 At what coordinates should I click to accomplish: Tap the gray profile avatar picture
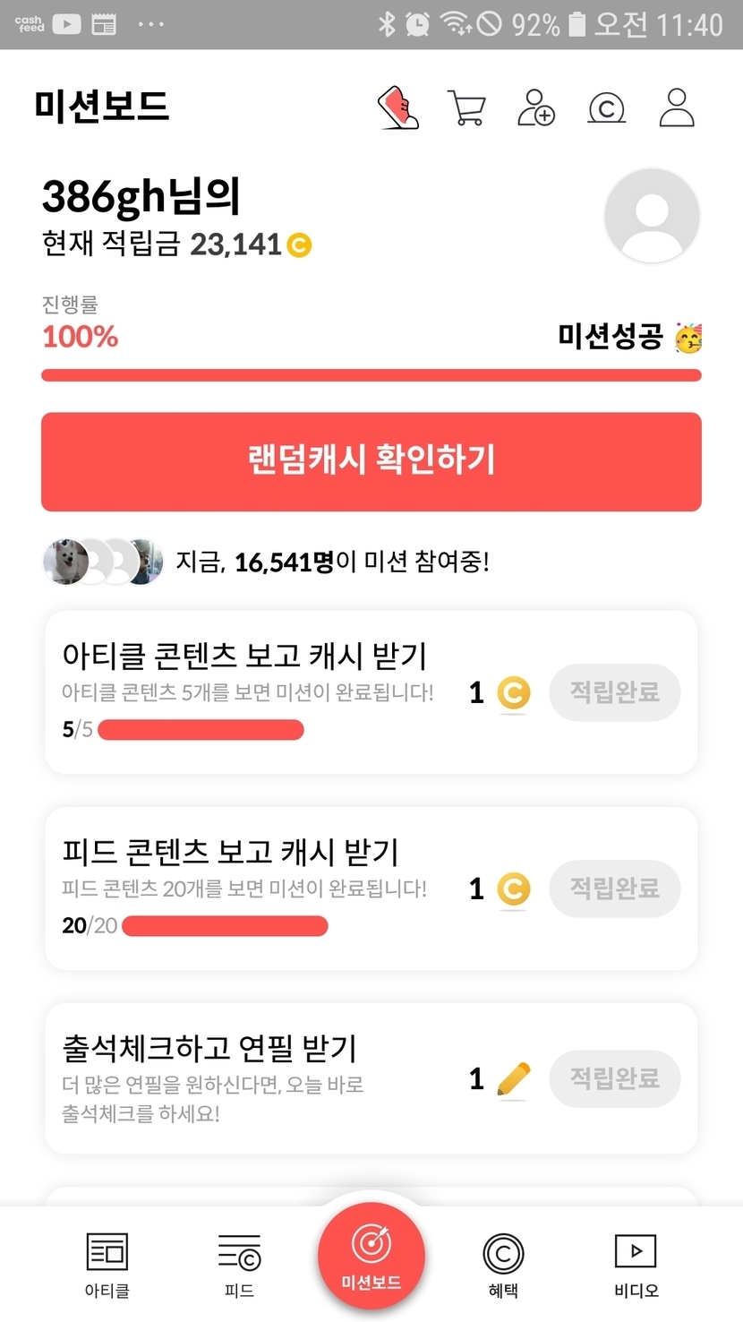point(652,216)
